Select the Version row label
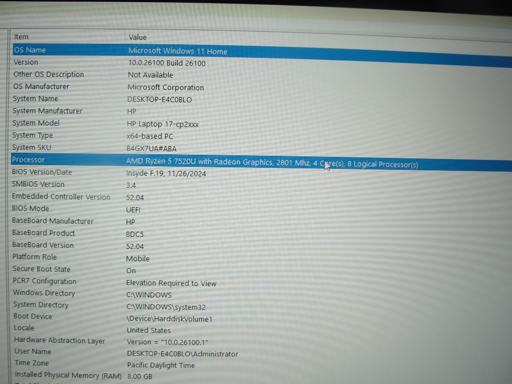Viewport: 512px width, 384px height. (26, 62)
